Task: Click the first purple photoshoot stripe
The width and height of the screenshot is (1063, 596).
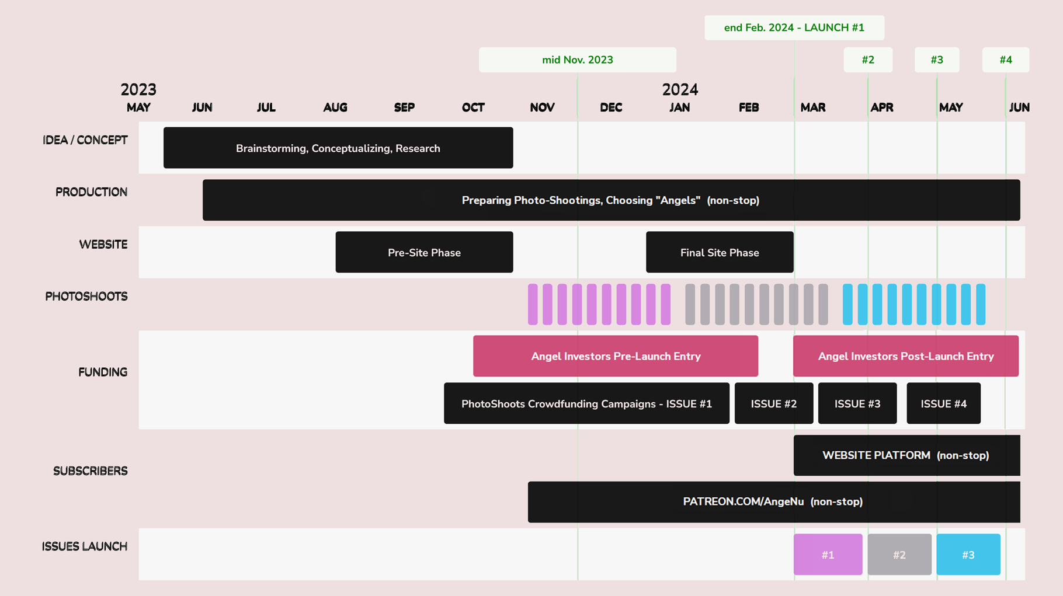Action: point(532,304)
